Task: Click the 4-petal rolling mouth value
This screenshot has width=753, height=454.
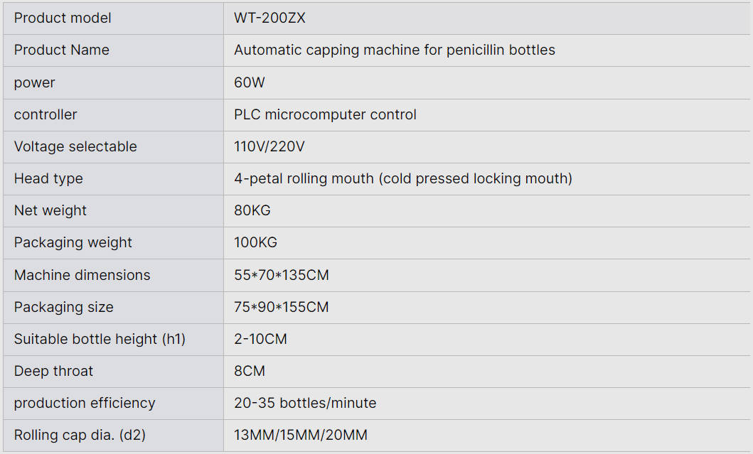Action: pos(402,178)
